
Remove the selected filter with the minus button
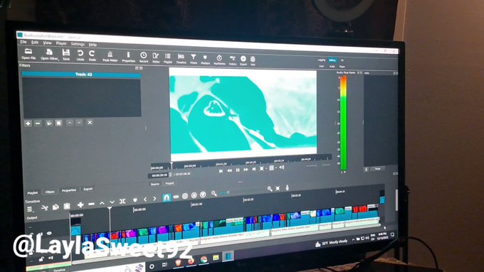coord(38,124)
